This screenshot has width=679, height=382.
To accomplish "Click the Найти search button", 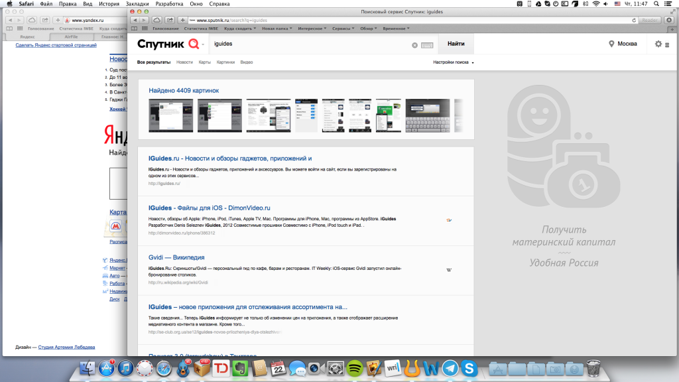I will (x=456, y=44).
